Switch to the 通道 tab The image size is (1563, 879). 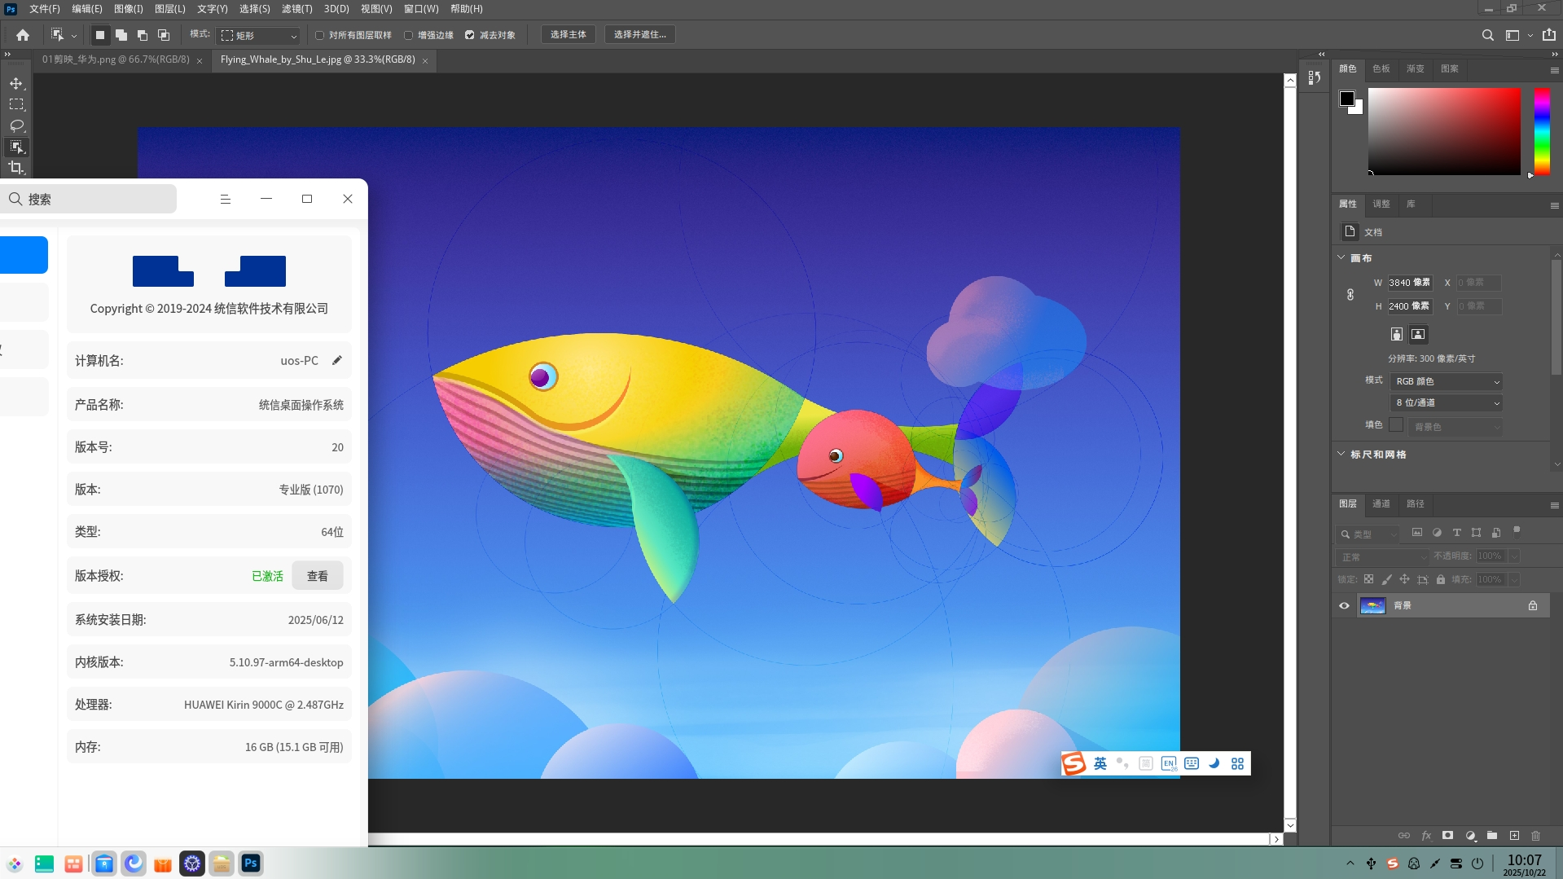(x=1381, y=503)
